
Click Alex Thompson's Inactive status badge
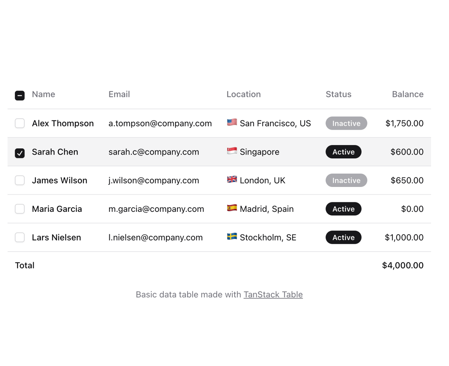pyautogui.click(x=346, y=123)
